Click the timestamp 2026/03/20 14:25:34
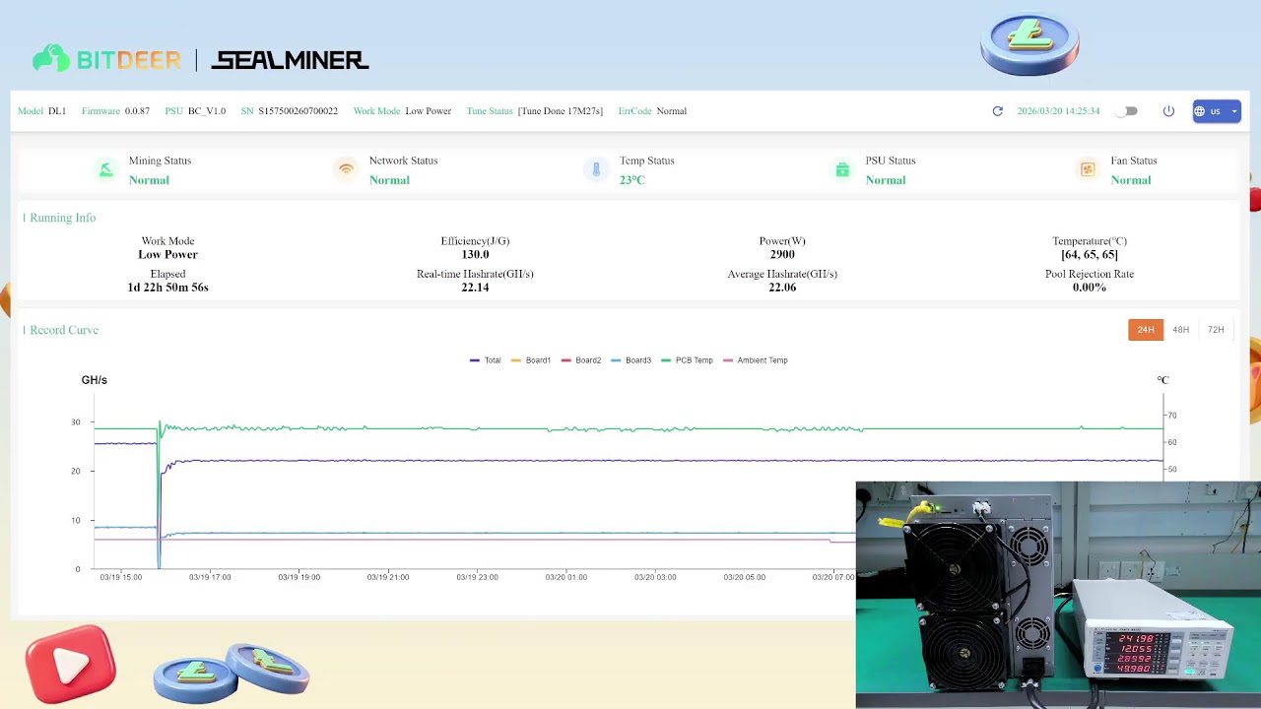The width and height of the screenshot is (1261, 709). (1058, 111)
